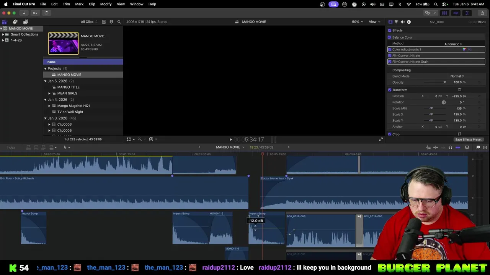Open the Transitions browser icon
The image size is (490, 275).
[485, 147]
